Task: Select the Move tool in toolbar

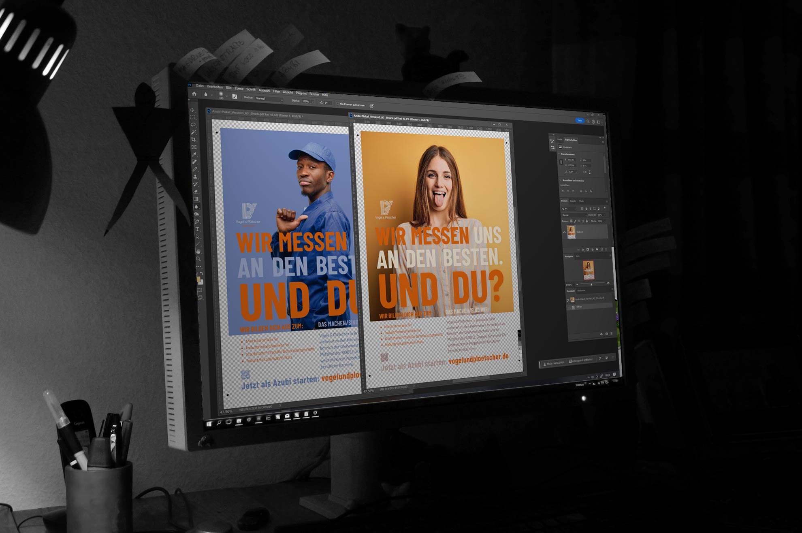Action: (x=192, y=110)
